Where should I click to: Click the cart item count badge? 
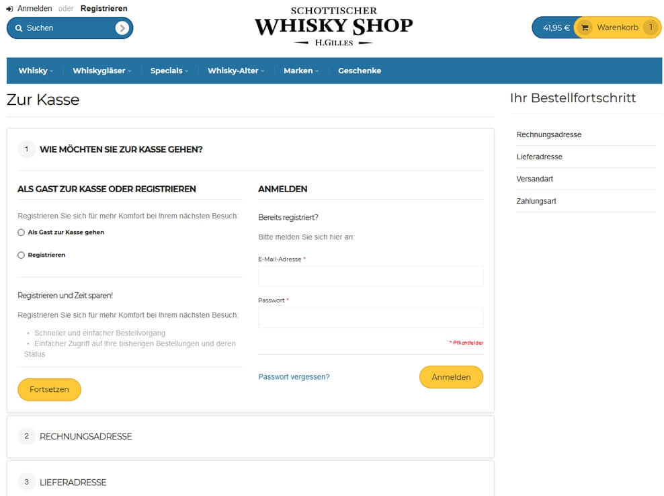pyautogui.click(x=651, y=28)
